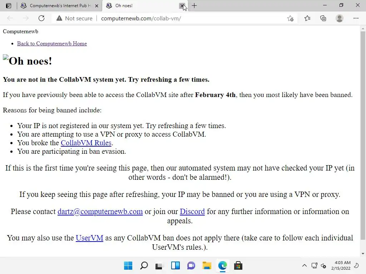The width and height of the screenshot is (366, 274).
Task: Open taskbar Search
Action: coord(144,265)
